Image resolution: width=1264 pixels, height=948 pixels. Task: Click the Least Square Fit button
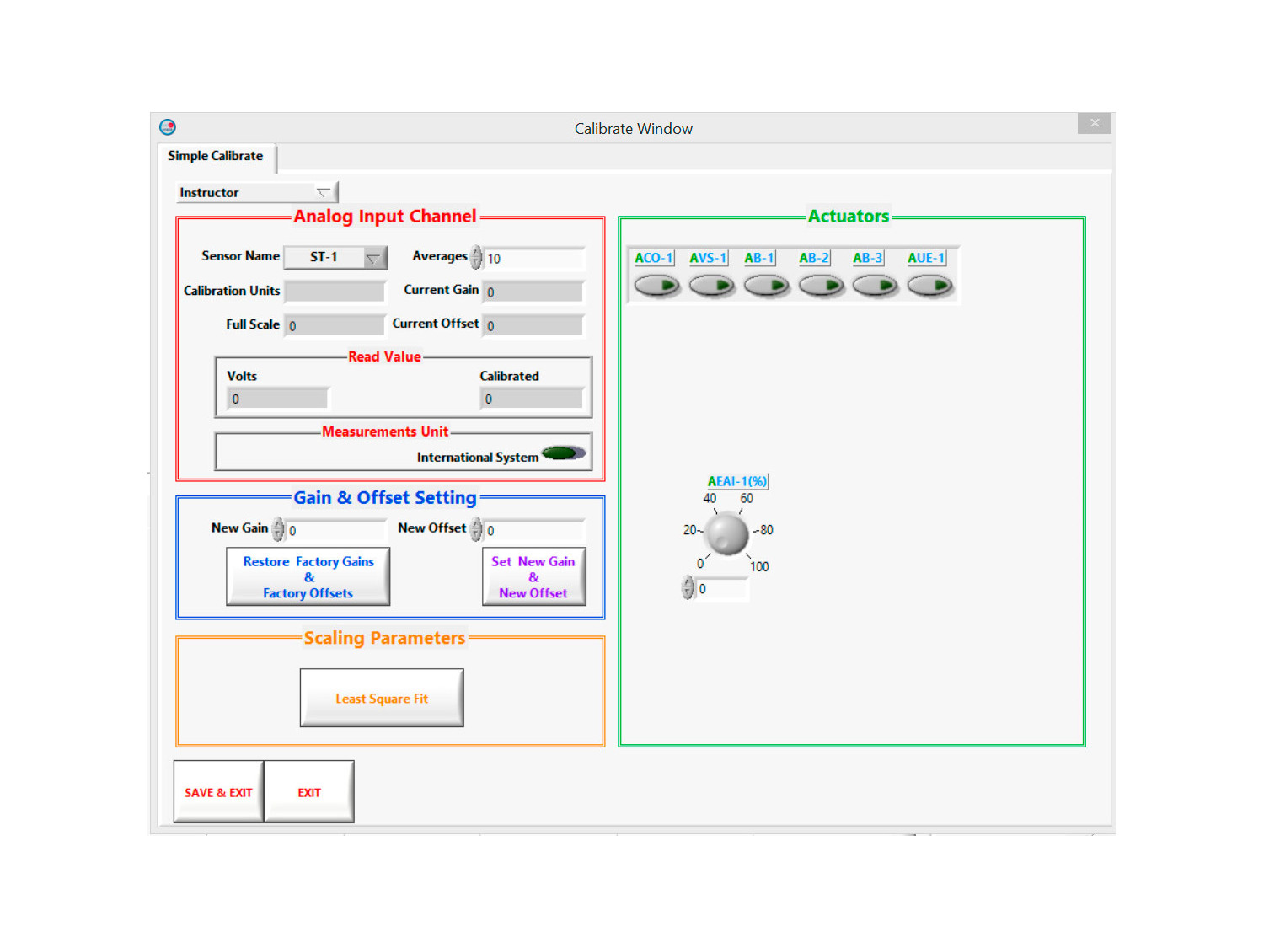(382, 698)
